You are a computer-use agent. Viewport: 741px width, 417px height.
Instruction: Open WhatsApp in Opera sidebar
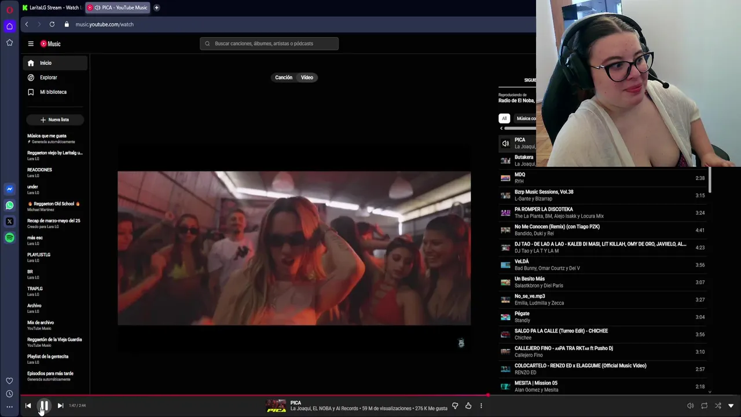[9, 205]
